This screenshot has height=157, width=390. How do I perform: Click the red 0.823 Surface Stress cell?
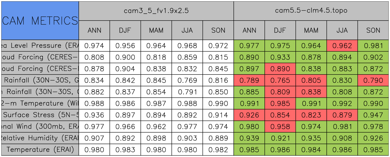[x=311, y=115]
